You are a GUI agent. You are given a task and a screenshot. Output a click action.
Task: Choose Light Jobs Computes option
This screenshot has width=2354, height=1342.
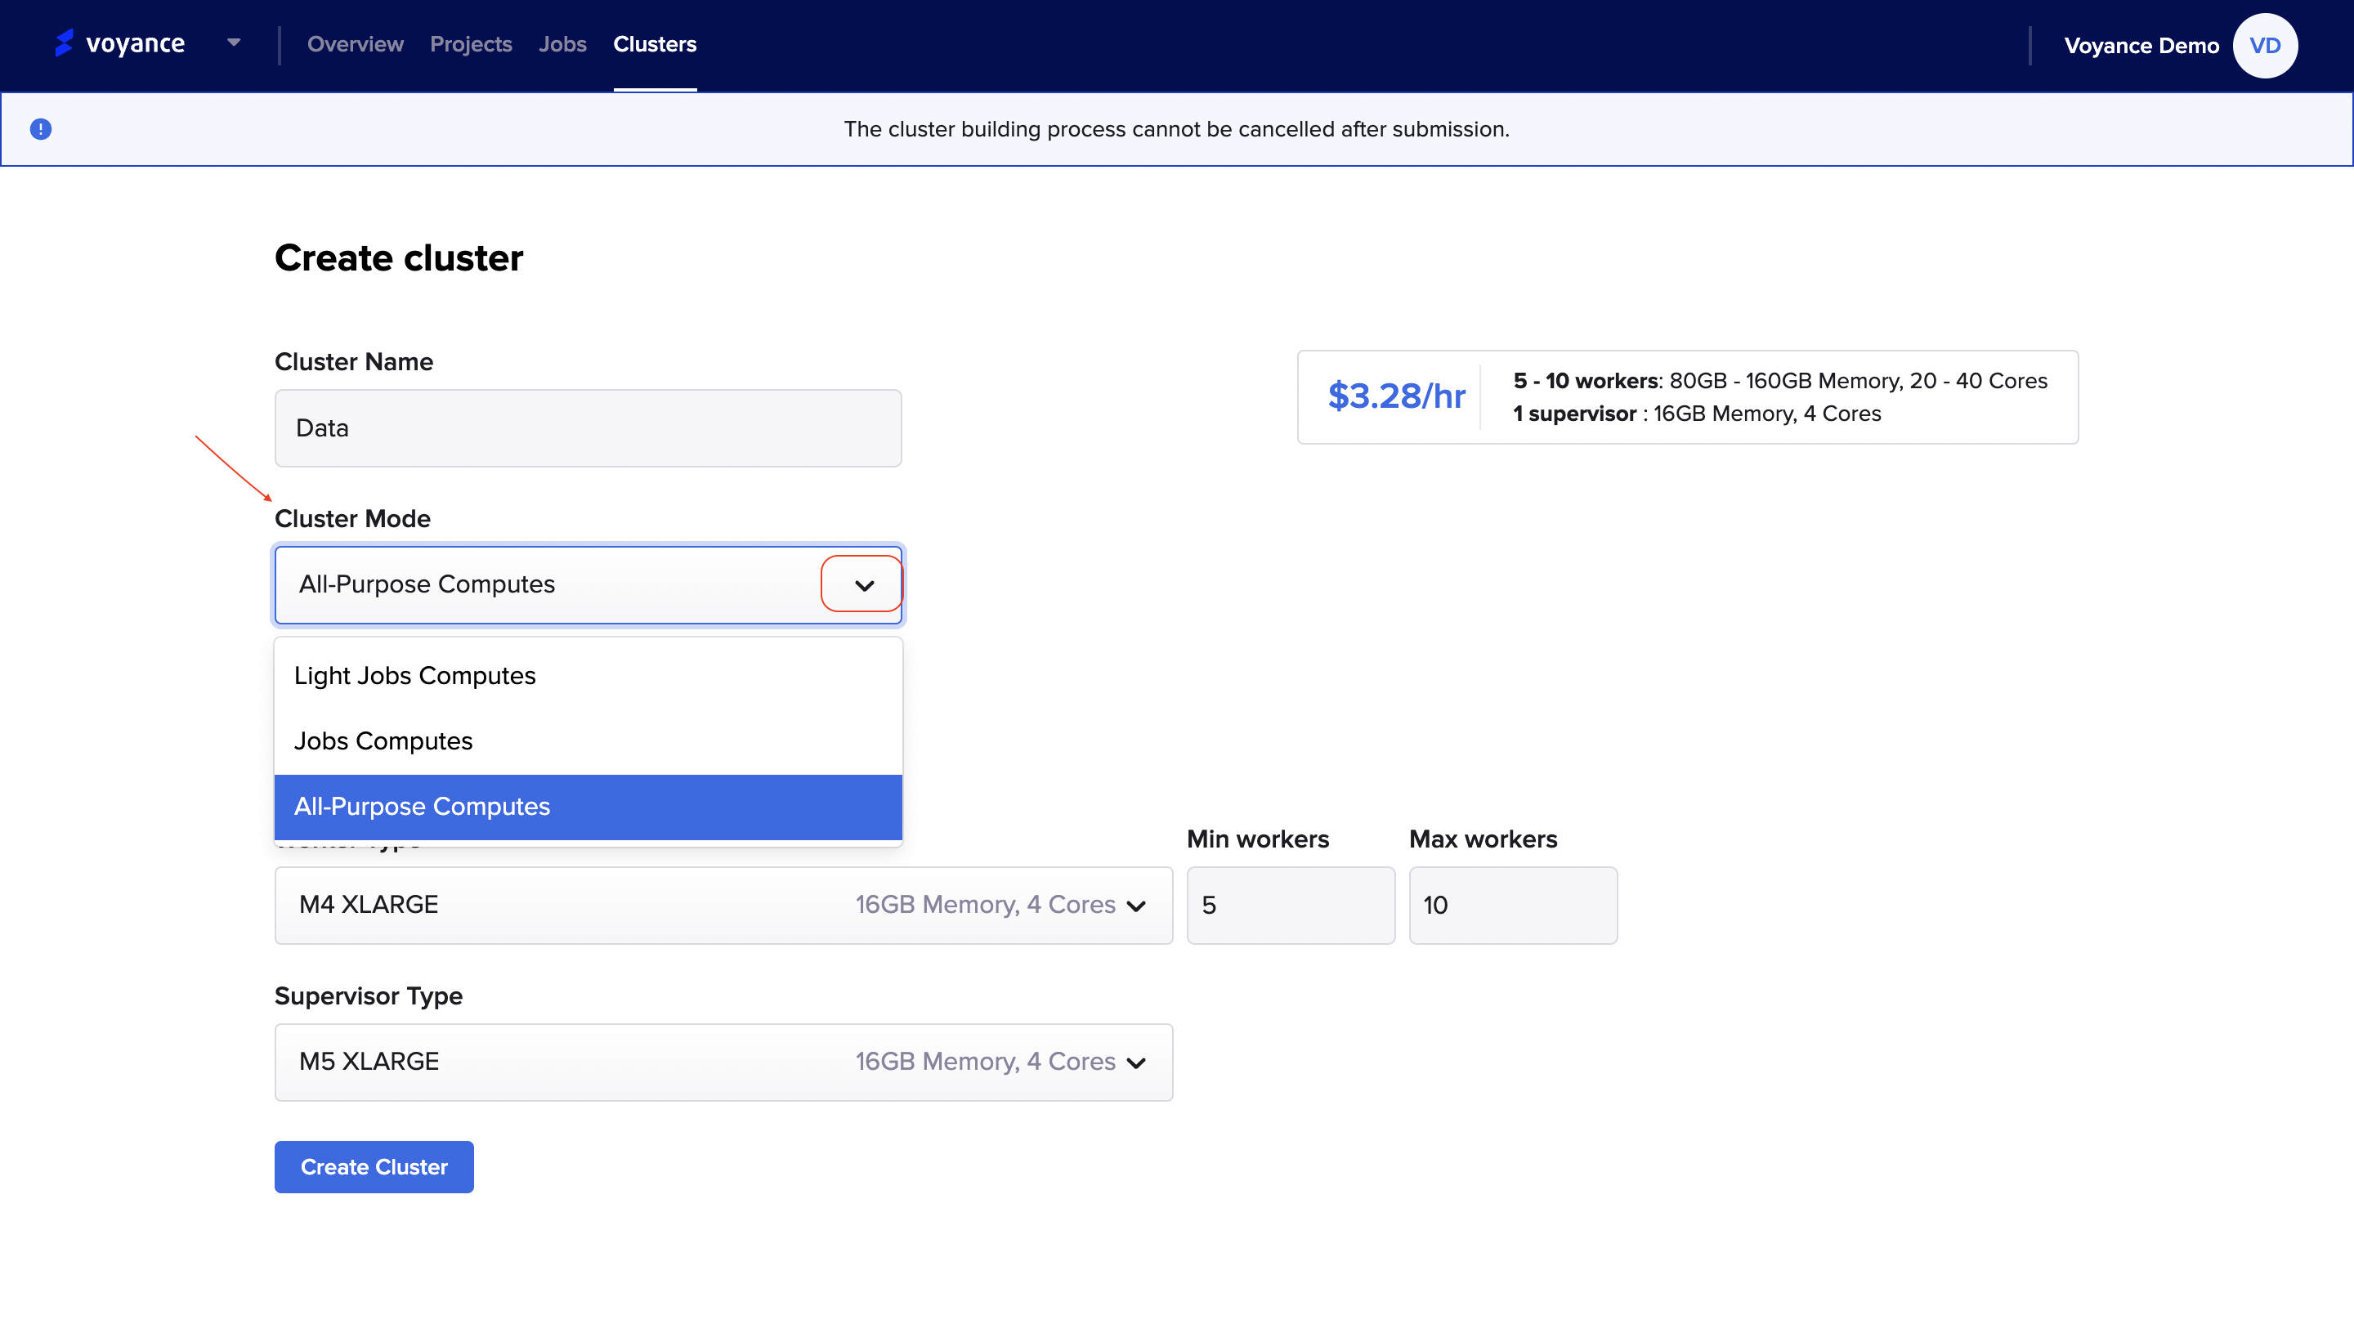[588, 676]
